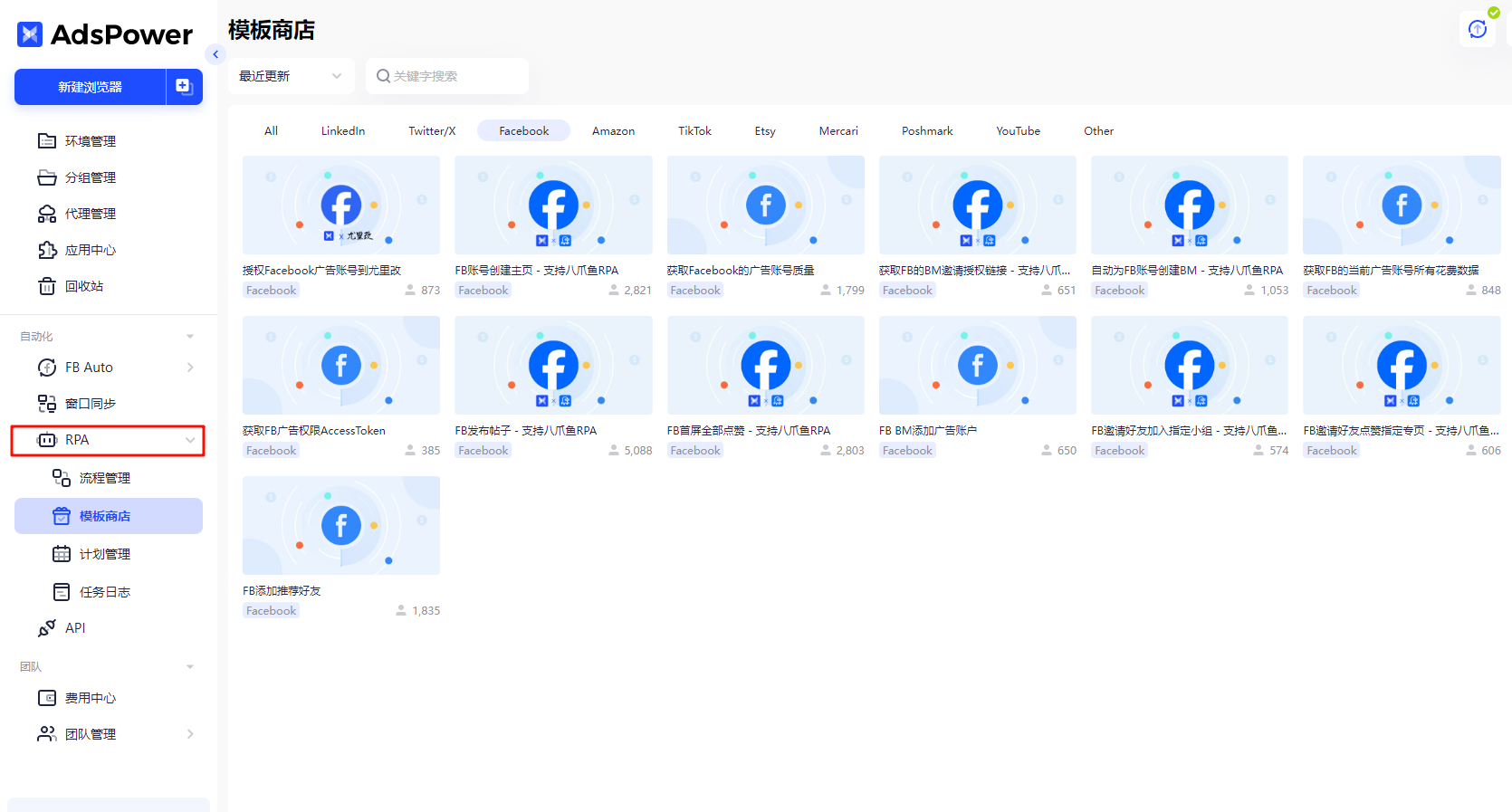Open the FB添加推荐好友 template thumbnail

341,525
